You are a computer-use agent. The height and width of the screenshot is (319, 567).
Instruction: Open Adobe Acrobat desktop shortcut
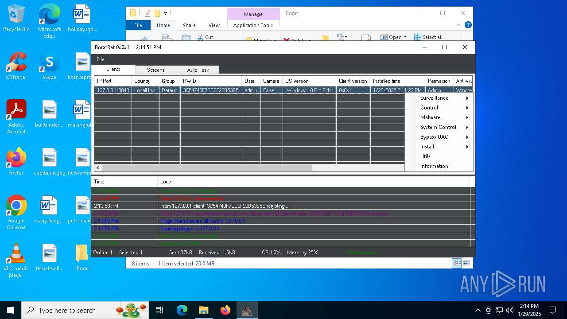coord(16,117)
